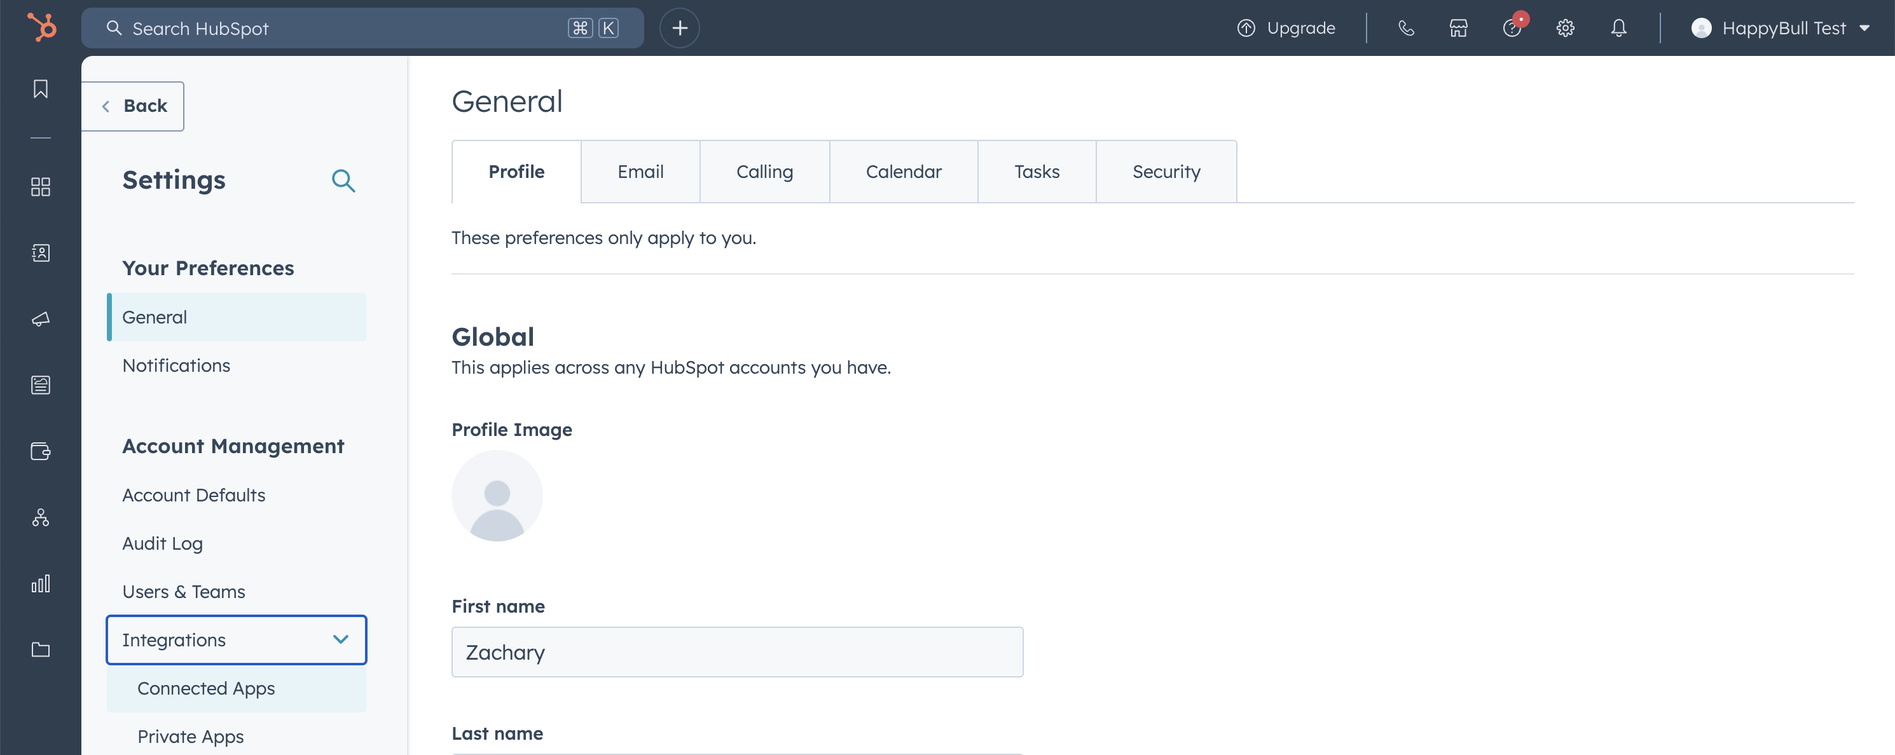Switch to the Calendar tab
The image size is (1895, 755).
coord(904,172)
